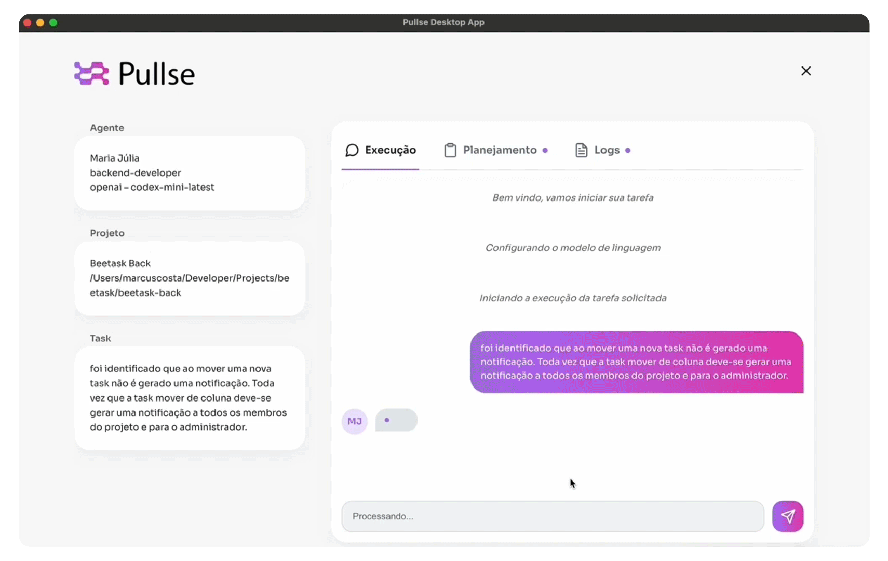Click the Agente section label
The height and width of the screenshot is (561, 888).
pos(107,128)
